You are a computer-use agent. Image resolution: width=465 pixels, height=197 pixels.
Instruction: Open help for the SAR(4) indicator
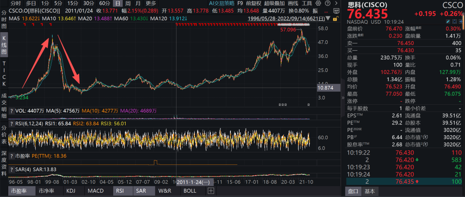pyautogui.click(x=12, y=169)
